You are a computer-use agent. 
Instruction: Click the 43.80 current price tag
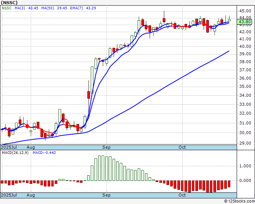tap(245, 22)
